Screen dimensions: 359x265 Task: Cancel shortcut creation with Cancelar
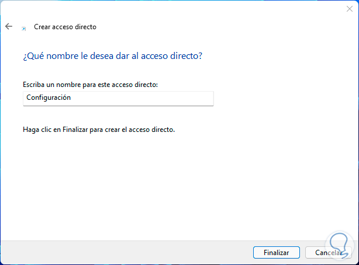coord(327,253)
